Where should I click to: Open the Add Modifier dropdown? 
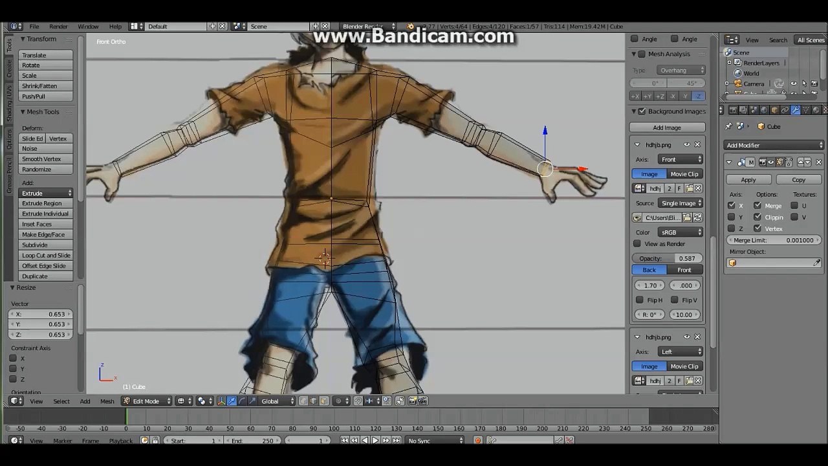(774, 146)
